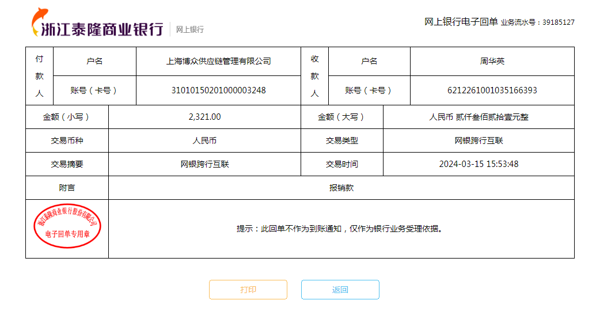Click payee name 周华英
The image size is (596, 319).
pyautogui.click(x=492, y=61)
